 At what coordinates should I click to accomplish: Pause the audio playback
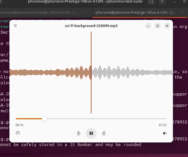(x=91, y=133)
